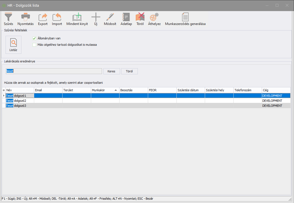This screenshot has height=203, width=294.
Task: Click the Szűrés funnel icon
Action: coord(8,17)
